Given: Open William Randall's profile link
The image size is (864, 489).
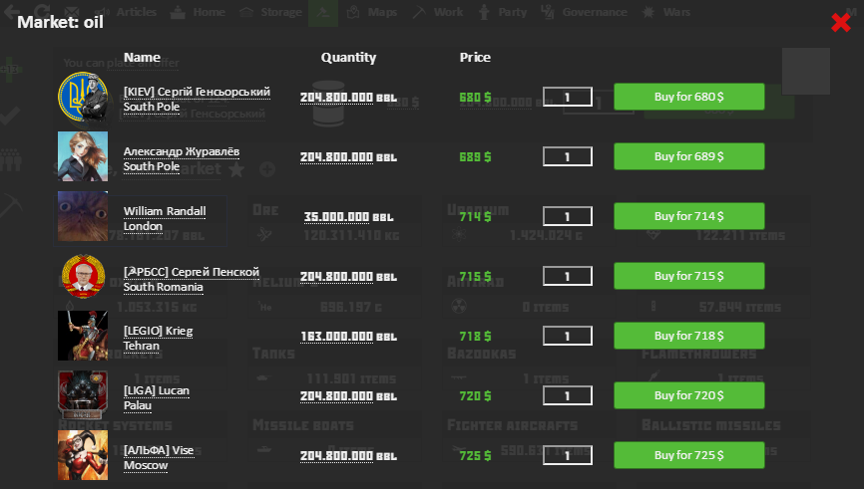Looking at the screenshot, I should [x=165, y=211].
